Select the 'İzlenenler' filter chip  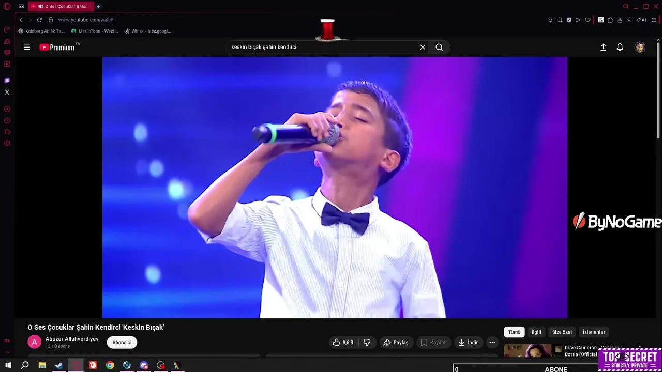(x=594, y=332)
